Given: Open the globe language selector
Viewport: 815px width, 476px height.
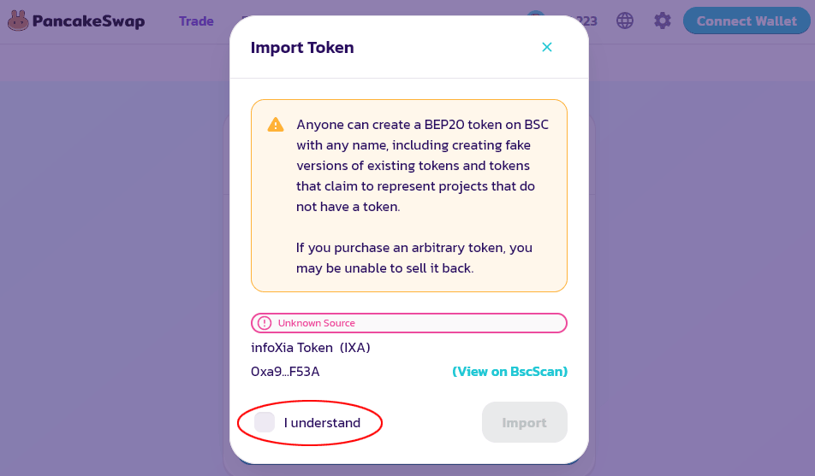Looking at the screenshot, I should [x=625, y=21].
